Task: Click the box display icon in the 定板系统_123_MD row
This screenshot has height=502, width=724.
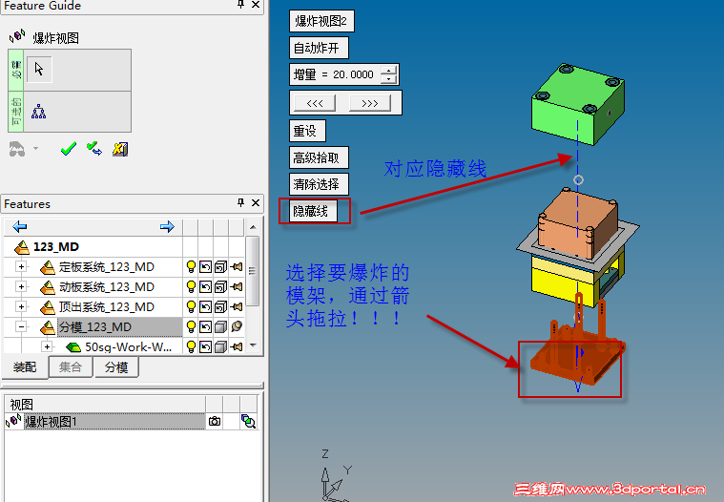Action: point(220,267)
